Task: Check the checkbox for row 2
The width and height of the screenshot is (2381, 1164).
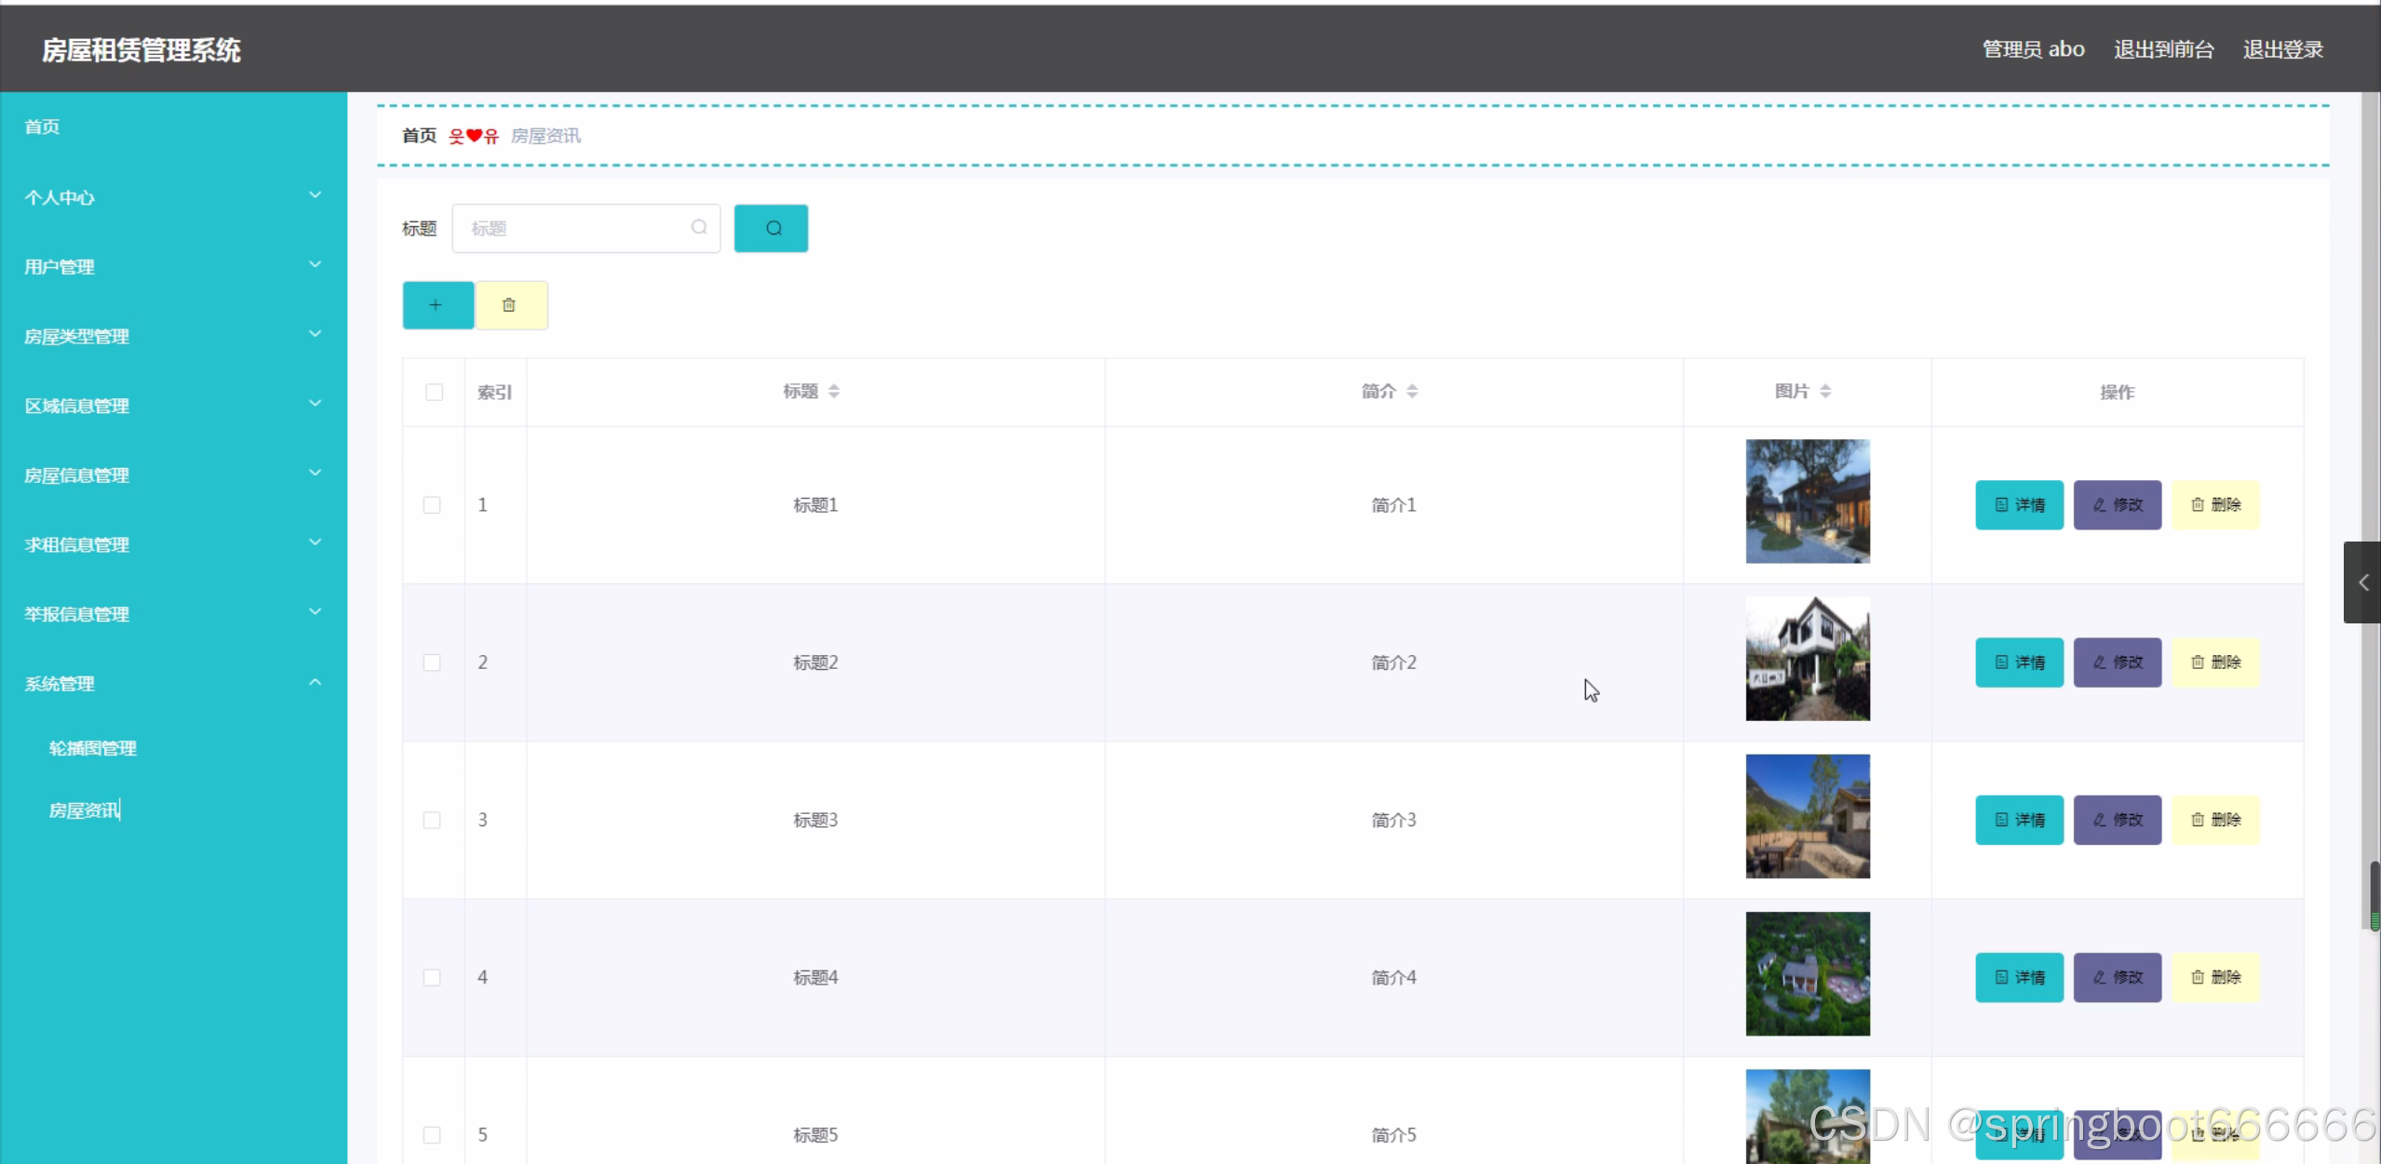Action: (x=432, y=662)
